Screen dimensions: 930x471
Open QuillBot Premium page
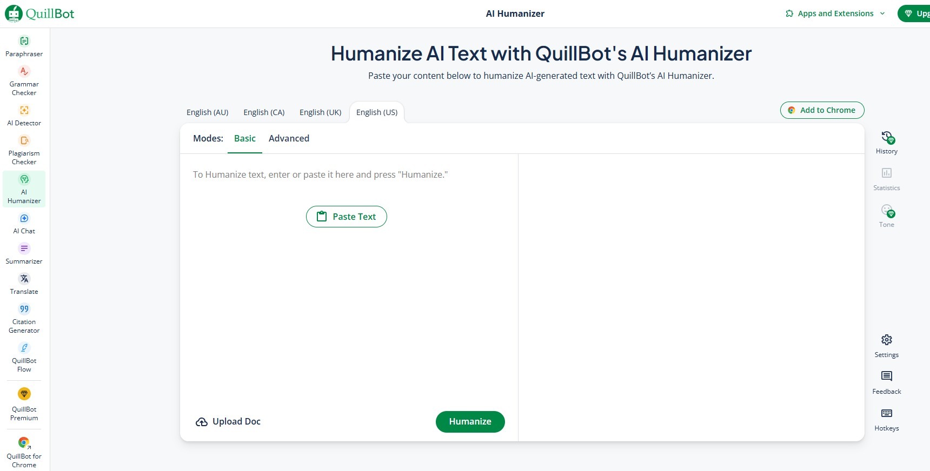pos(24,404)
